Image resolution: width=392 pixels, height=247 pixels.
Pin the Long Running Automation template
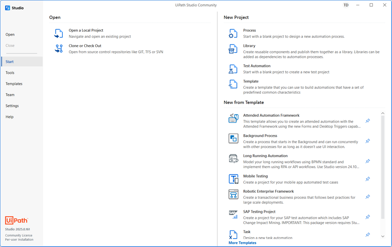[x=367, y=161]
